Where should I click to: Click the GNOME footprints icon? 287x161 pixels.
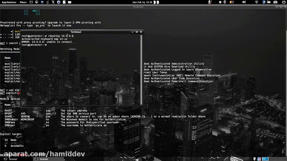pos(156,2)
